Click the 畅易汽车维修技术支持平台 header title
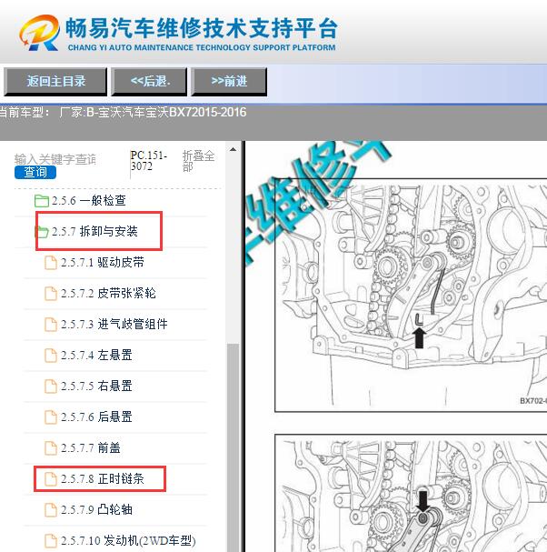Viewport: 547px width, 552px height. pos(202,28)
